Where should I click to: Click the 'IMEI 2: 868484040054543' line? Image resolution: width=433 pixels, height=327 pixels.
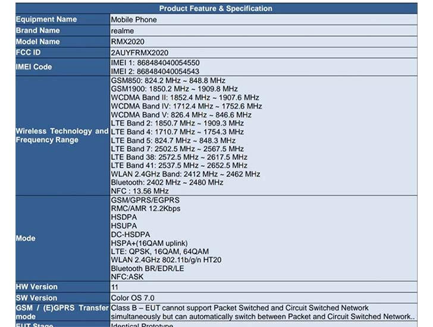point(155,71)
